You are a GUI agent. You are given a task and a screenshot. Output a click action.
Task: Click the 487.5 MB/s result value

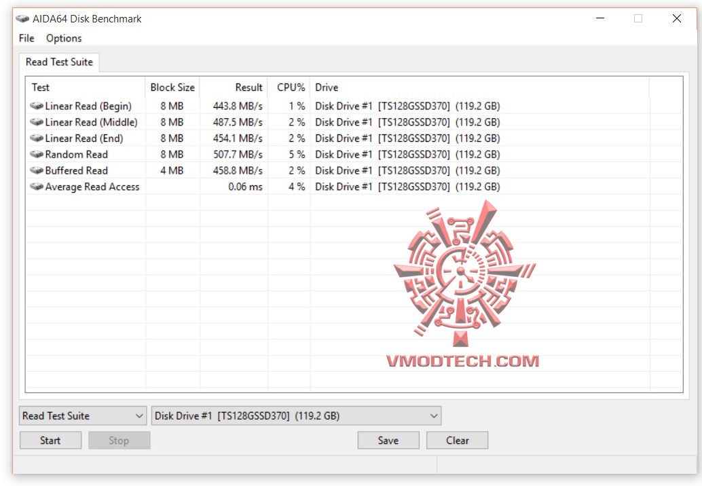238,123
